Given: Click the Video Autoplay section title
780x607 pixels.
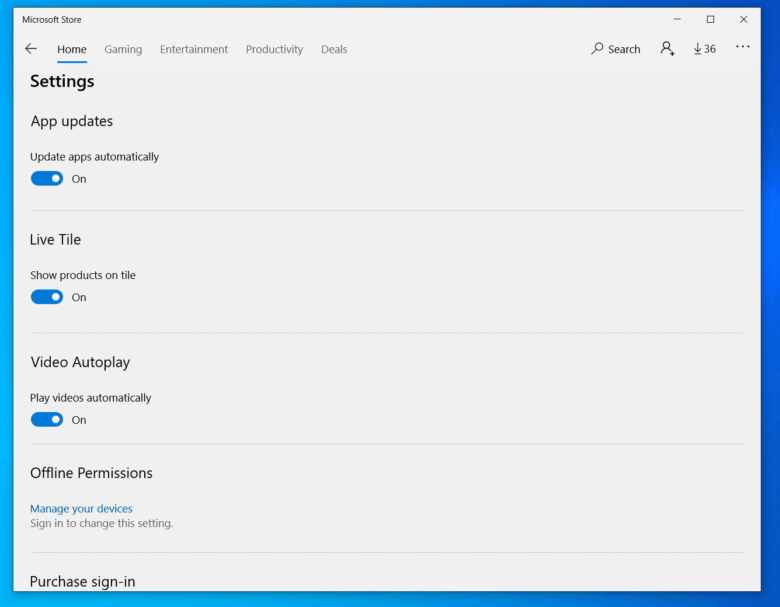Looking at the screenshot, I should pyautogui.click(x=81, y=362).
